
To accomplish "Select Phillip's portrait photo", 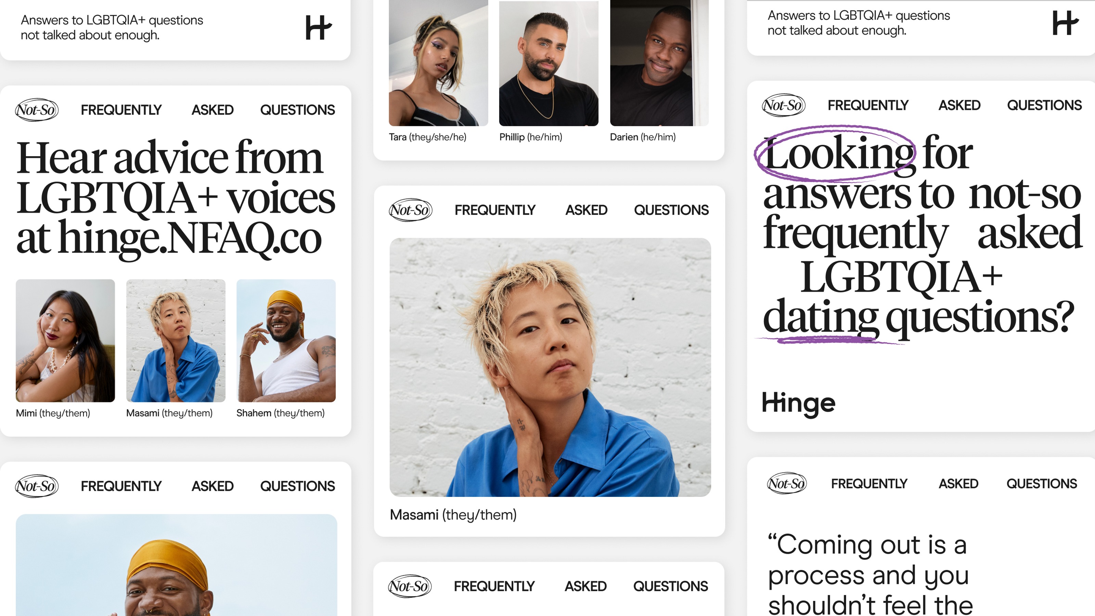I will [549, 63].
